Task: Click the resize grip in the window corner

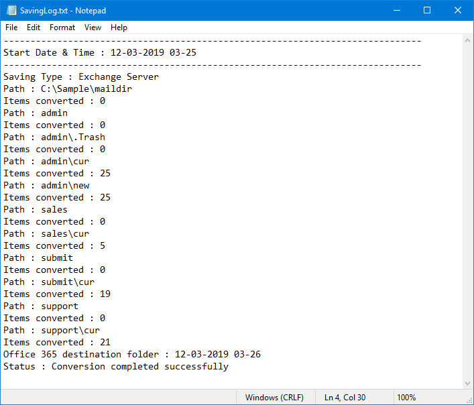Action: [x=469, y=400]
